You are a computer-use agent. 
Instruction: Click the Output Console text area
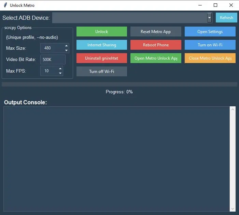point(116,158)
